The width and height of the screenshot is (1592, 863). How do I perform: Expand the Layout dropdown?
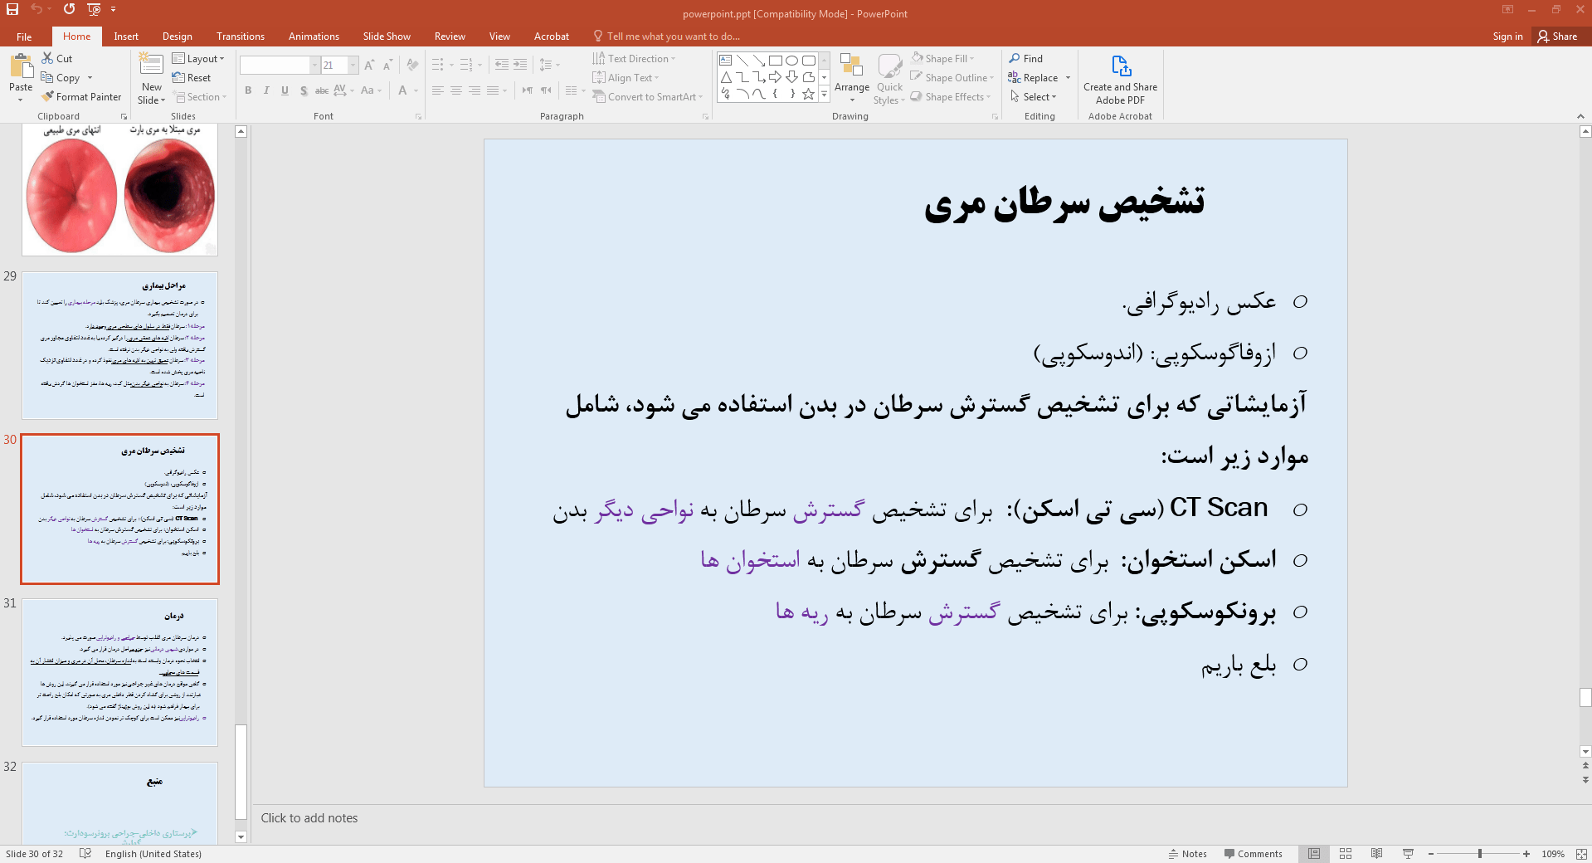[198, 58]
